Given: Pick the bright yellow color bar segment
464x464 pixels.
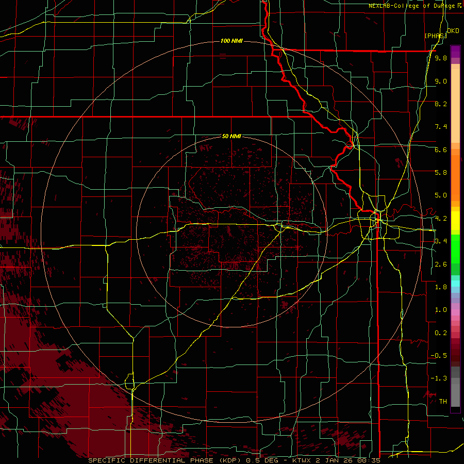Looking at the screenshot, I should [x=455, y=221].
